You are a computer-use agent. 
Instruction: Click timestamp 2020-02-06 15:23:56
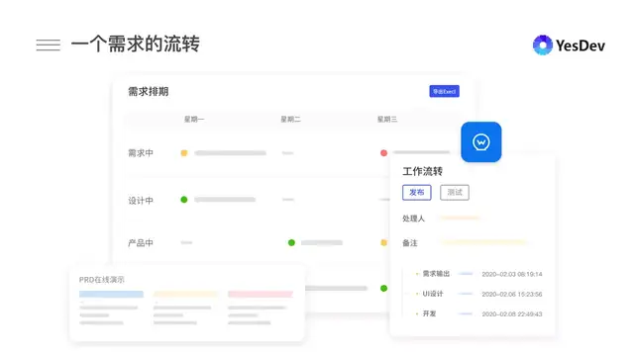tap(512, 295)
